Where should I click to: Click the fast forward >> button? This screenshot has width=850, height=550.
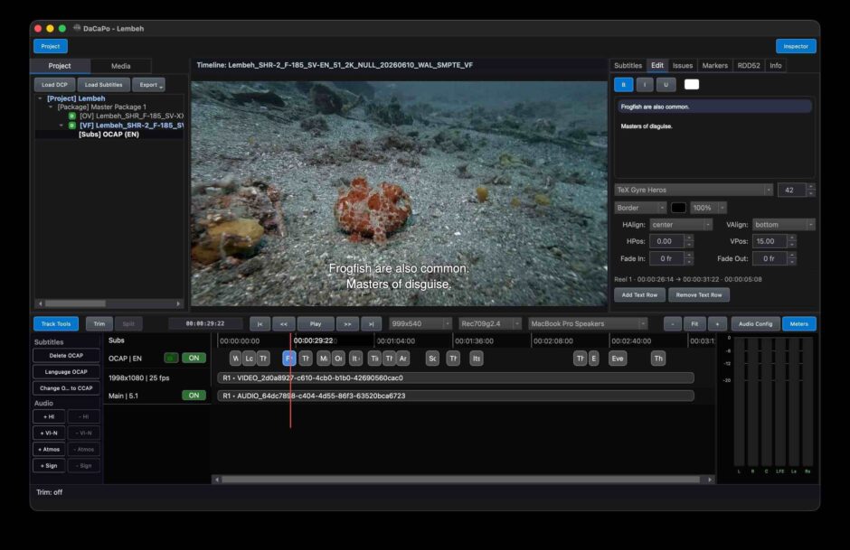click(347, 323)
